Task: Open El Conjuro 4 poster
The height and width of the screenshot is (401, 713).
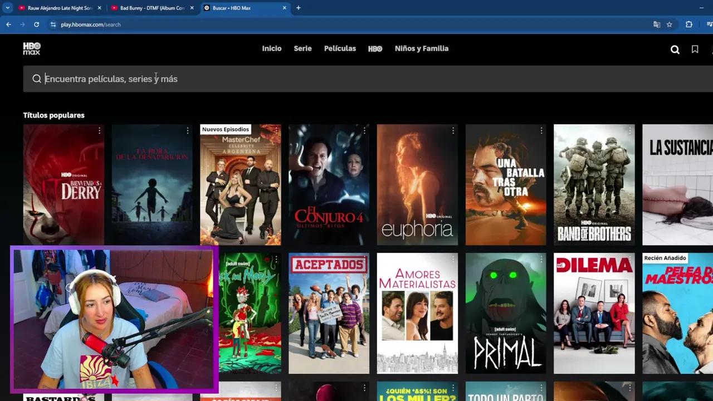Action: pos(329,184)
